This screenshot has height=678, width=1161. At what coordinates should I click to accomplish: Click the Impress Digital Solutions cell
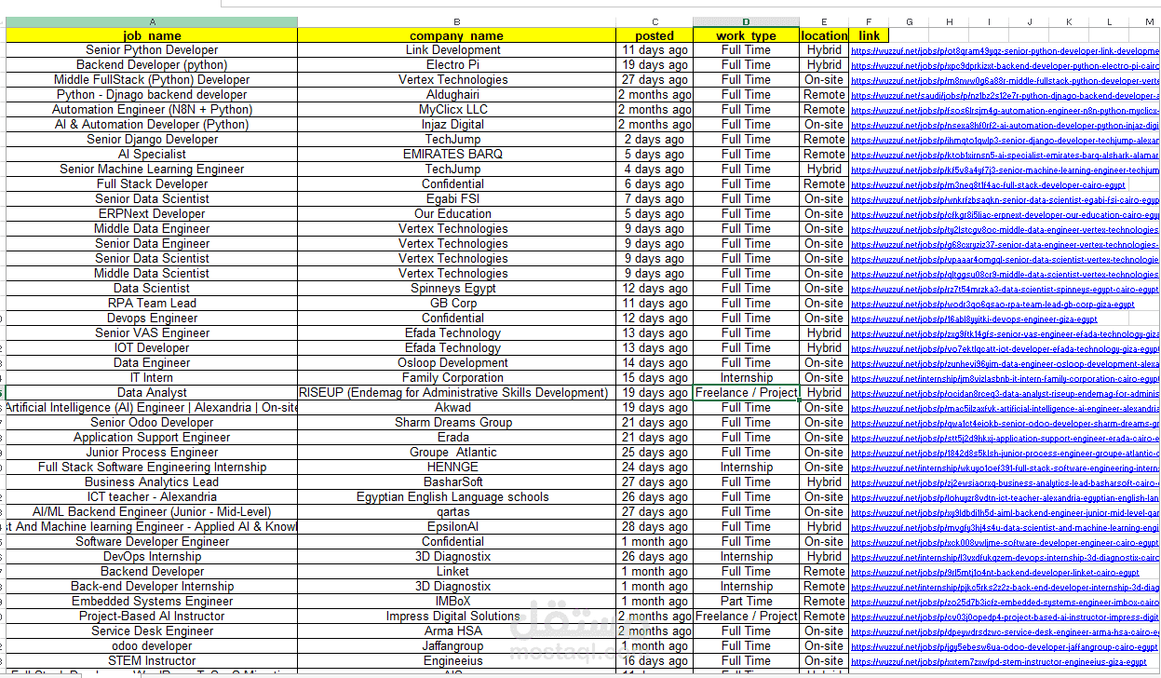(456, 617)
